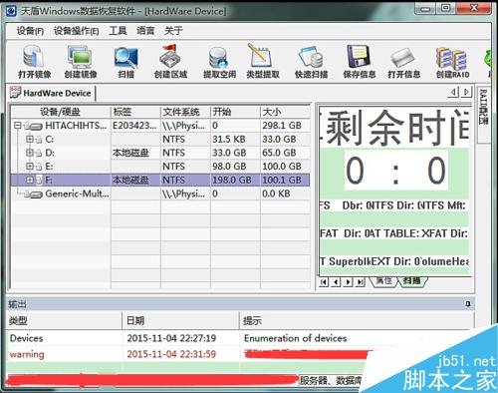Expand the E: partition node
The image size is (498, 393).
tap(30, 167)
